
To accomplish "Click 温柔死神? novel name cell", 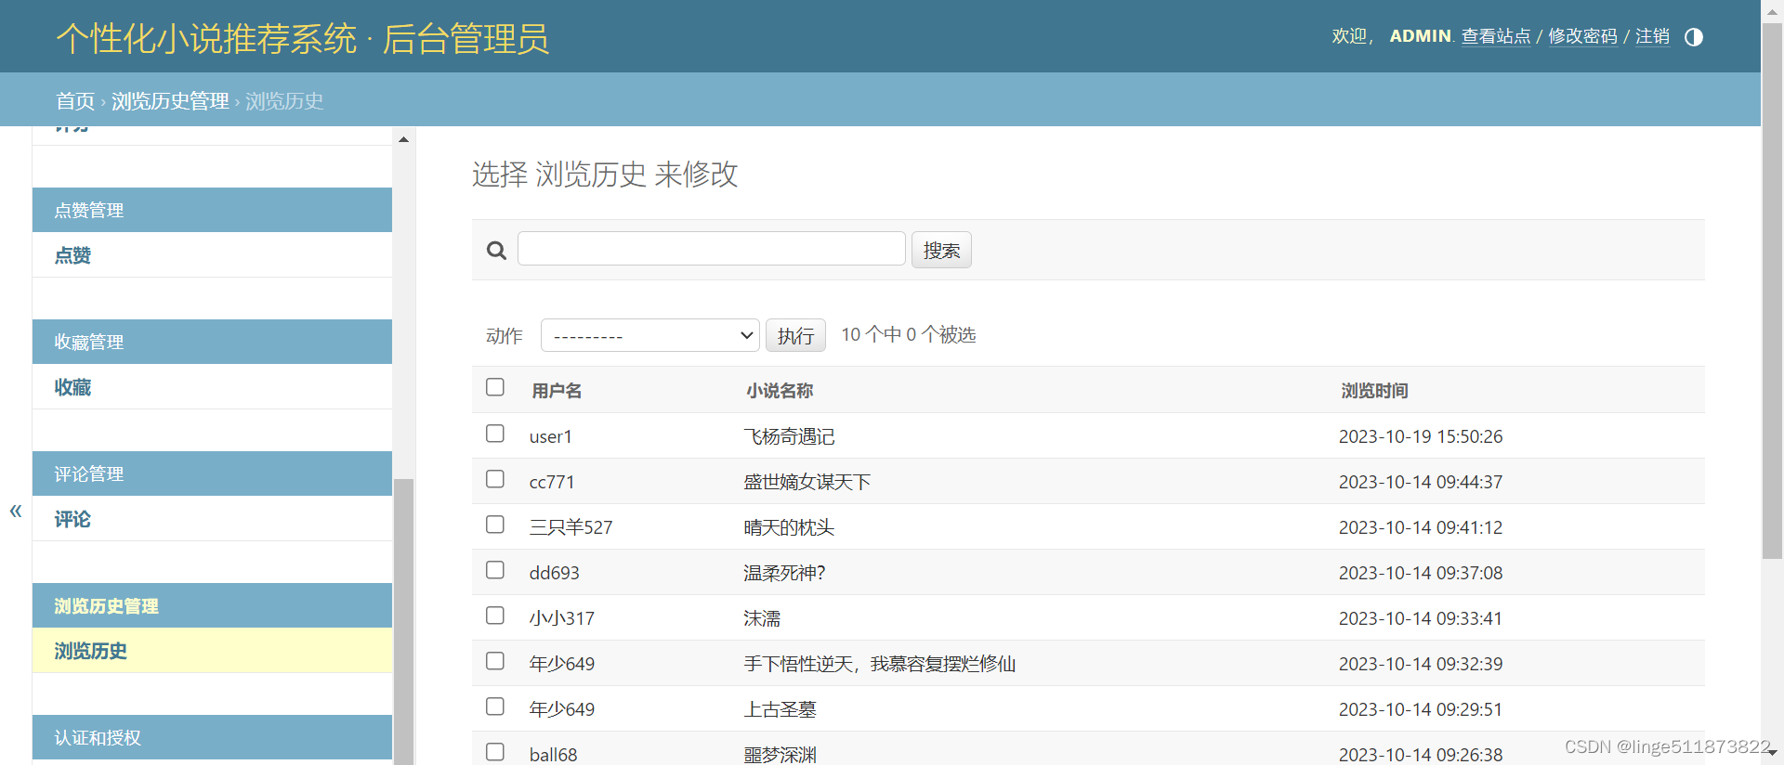I will pos(784,573).
